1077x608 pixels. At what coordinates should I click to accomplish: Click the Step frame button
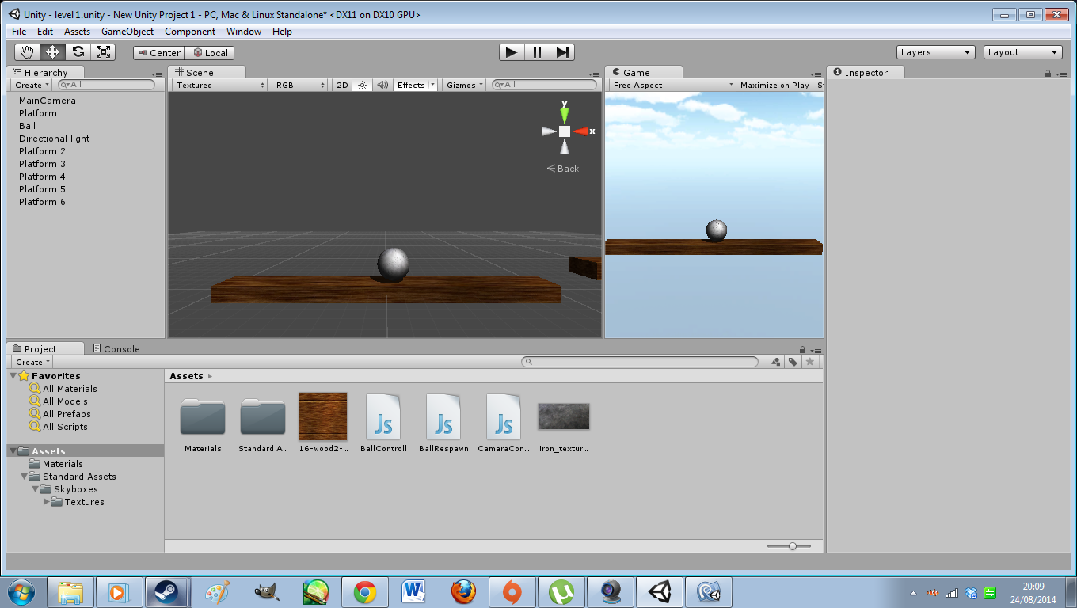pos(562,52)
